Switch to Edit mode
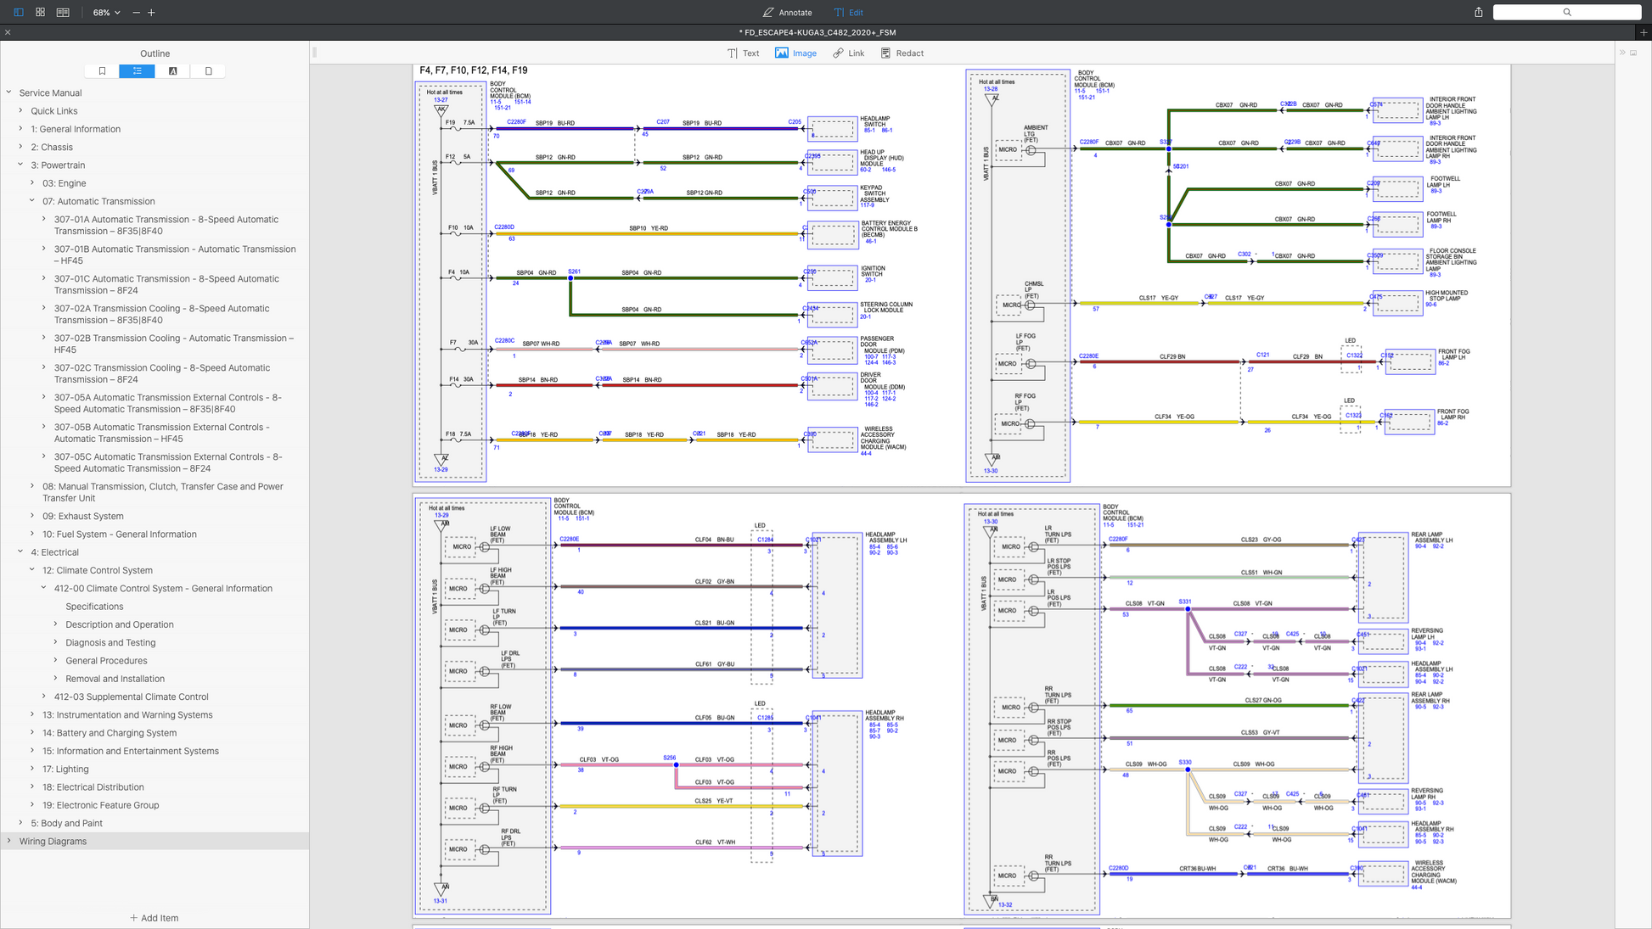This screenshot has width=1652, height=929. click(x=848, y=13)
